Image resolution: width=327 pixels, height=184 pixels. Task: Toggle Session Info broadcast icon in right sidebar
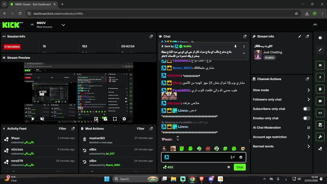320,113
